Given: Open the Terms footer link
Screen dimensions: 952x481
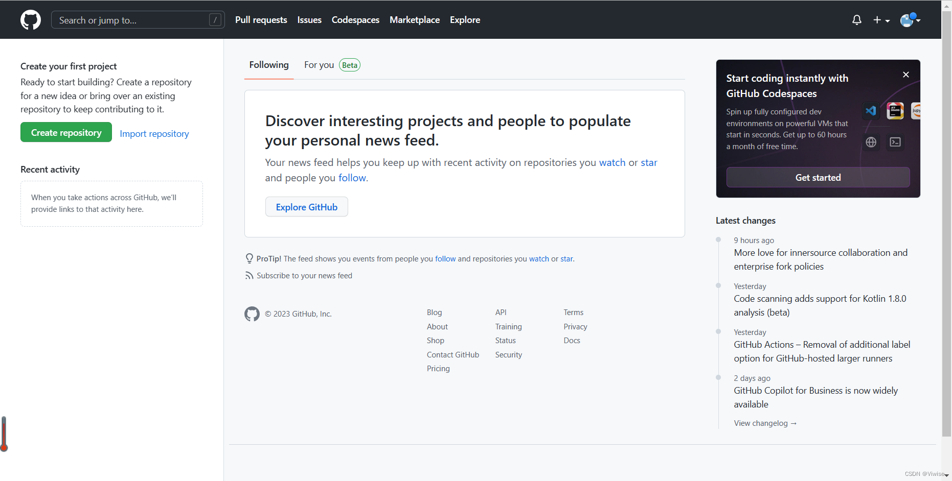Looking at the screenshot, I should point(574,312).
